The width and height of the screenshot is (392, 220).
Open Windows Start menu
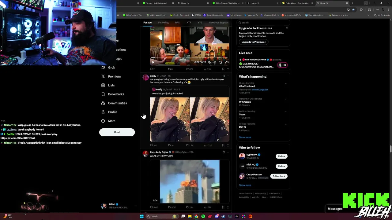tap(141, 216)
